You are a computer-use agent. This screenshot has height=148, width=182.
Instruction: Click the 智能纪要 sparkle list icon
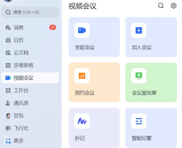click(x=139, y=121)
